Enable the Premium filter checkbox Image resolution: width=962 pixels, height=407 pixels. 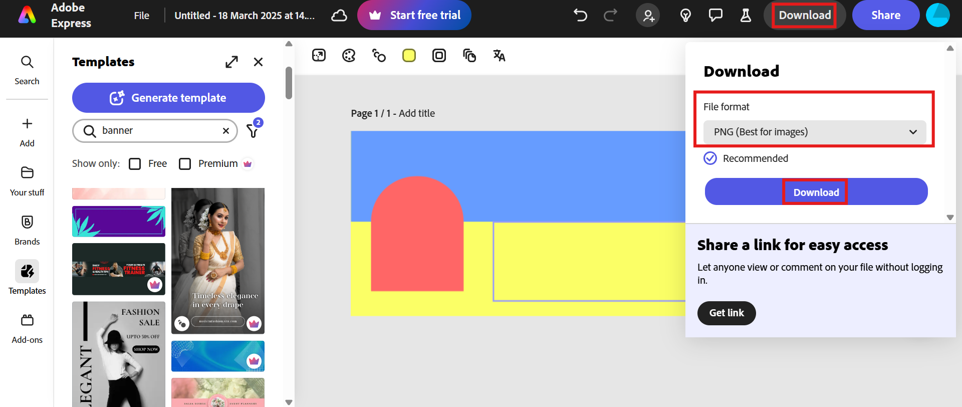click(x=185, y=164)
